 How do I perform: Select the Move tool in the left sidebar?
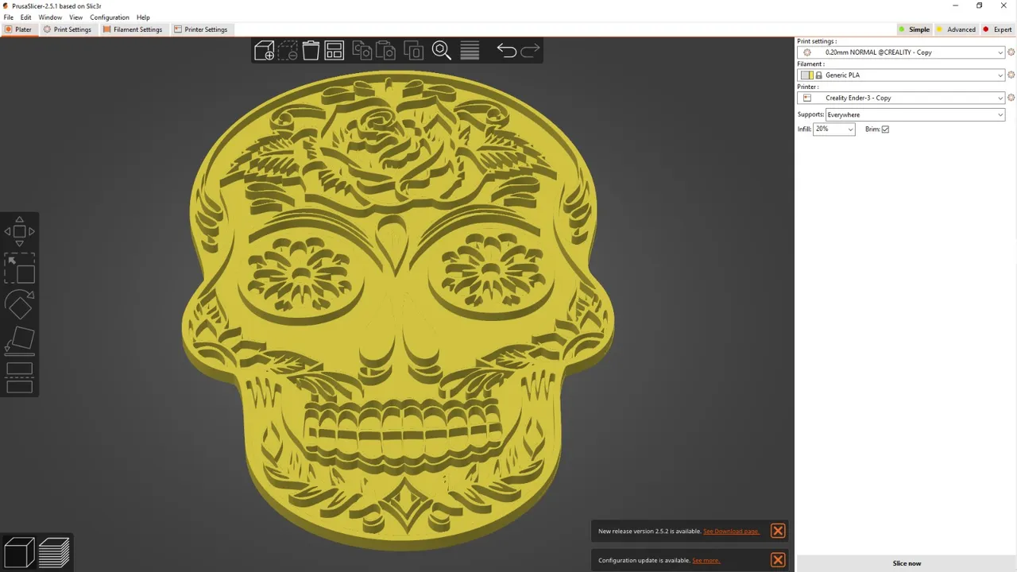[20, 230]
